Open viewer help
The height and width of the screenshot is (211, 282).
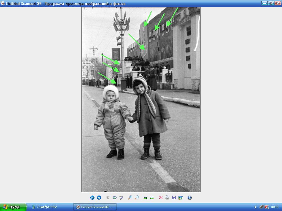click(x=189, y=198)
